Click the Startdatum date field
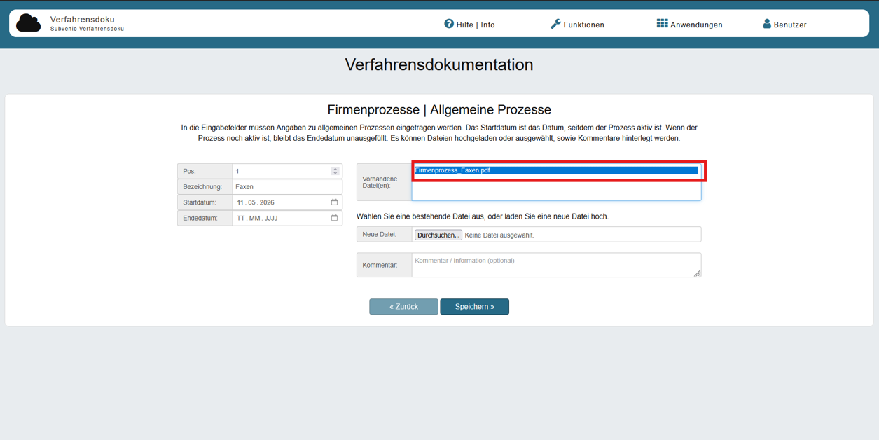879x440 pixels. [287, 202]
